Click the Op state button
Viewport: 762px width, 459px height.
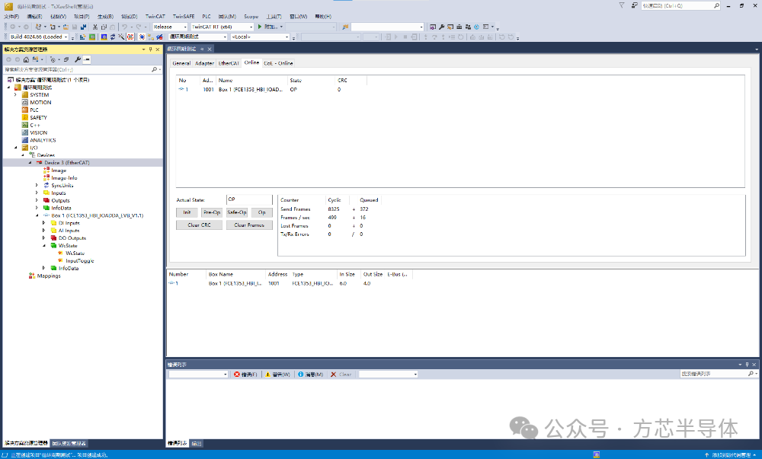point(262,212)
